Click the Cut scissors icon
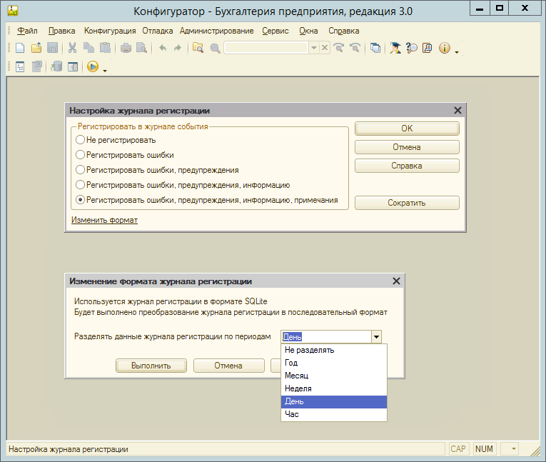The width and height of the screenshot is (546, 462). tap(72, 48)
